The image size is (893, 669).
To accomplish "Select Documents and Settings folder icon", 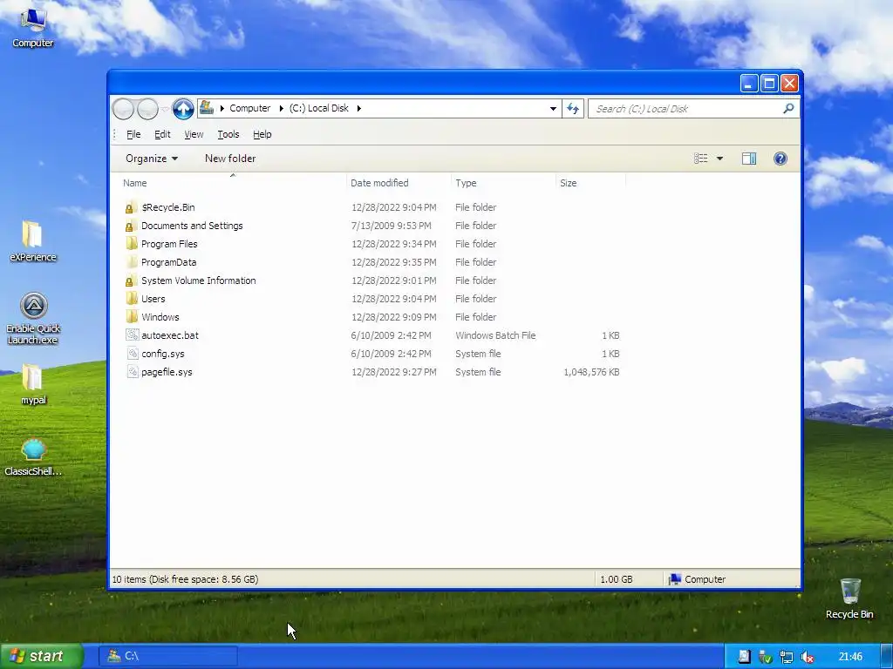I will click(x=131, y=226).
